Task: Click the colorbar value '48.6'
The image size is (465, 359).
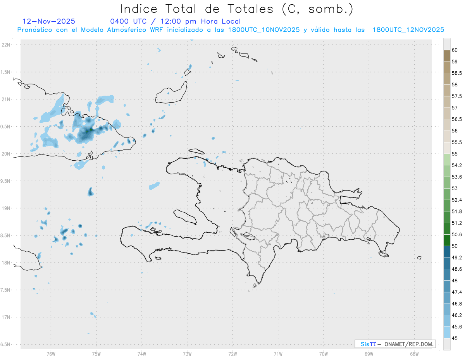Action: click(456, 269)
